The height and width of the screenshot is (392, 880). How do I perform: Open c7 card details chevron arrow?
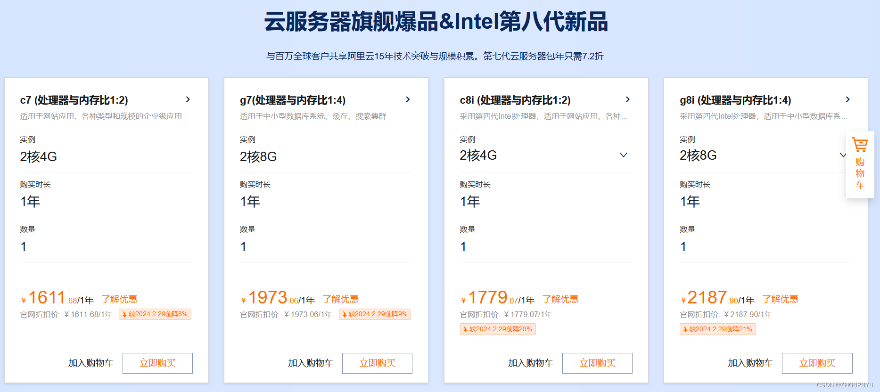188,99
